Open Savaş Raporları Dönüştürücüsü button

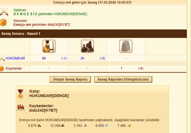coord(123,79)
